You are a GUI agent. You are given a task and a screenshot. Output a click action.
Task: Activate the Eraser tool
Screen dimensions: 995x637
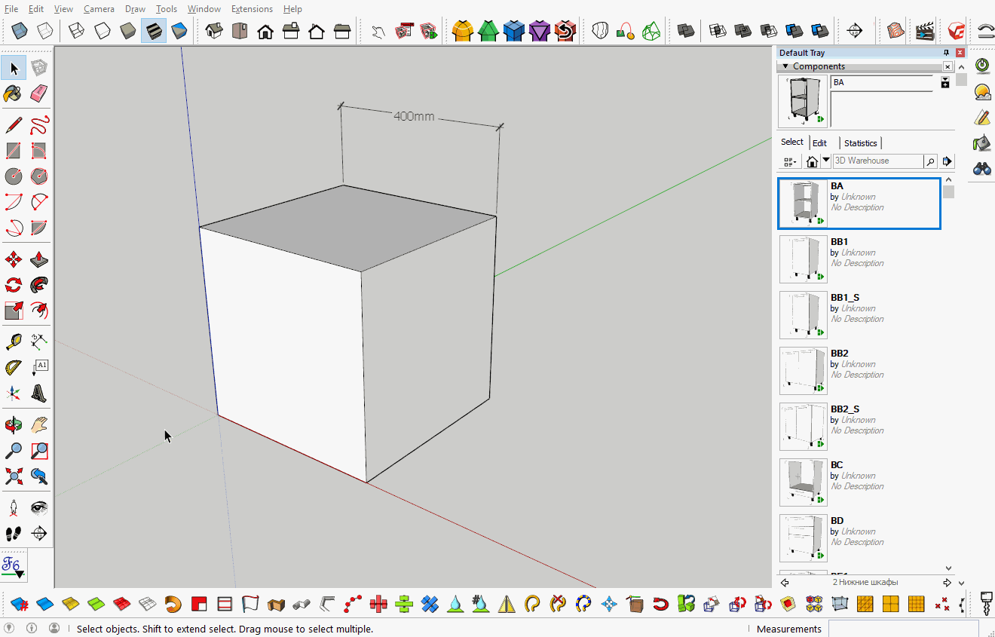coord(38,94)
